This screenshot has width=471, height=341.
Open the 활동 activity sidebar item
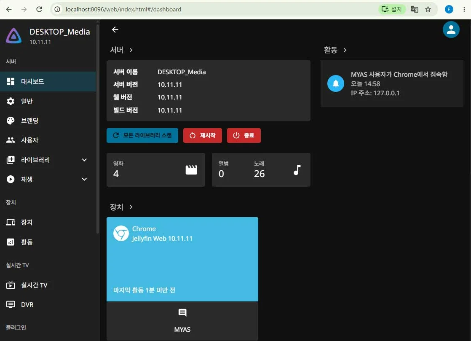[48, 242]
